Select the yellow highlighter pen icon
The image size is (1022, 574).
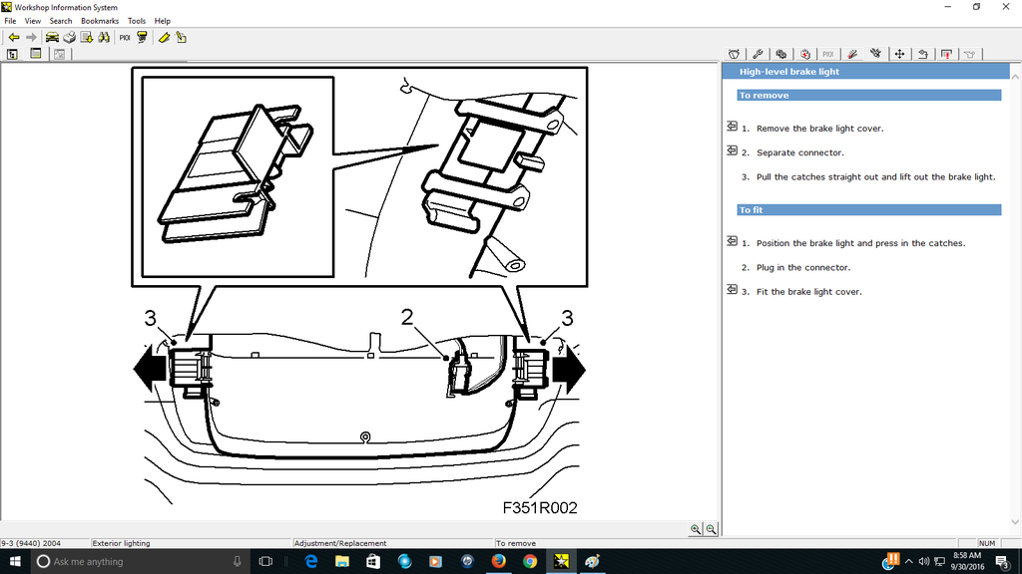(163, 37)
